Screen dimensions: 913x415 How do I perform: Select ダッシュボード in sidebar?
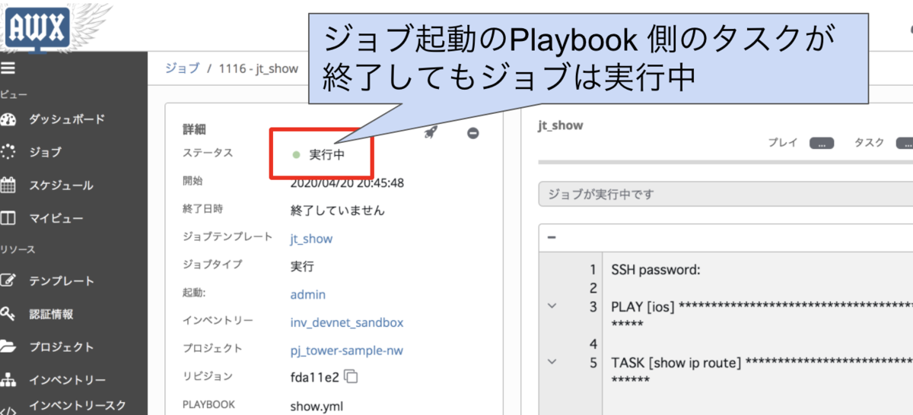click(67, 119)
